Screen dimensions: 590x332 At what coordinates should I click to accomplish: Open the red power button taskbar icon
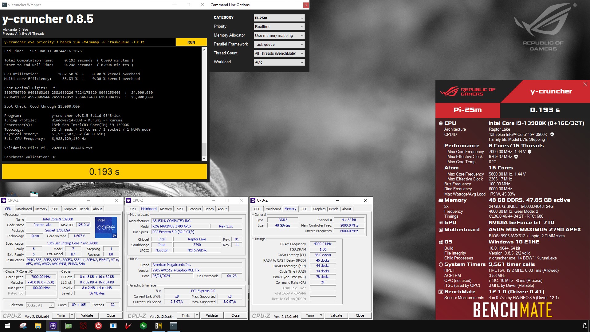pos(98,326)
